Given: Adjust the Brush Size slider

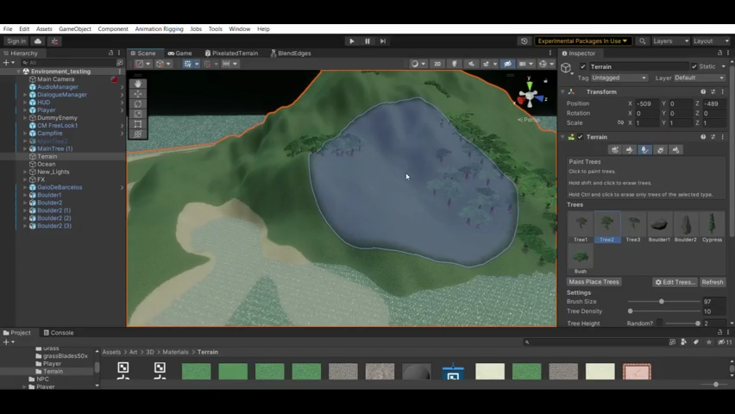Looking at the screenshot, I should (x=663, y=302).
